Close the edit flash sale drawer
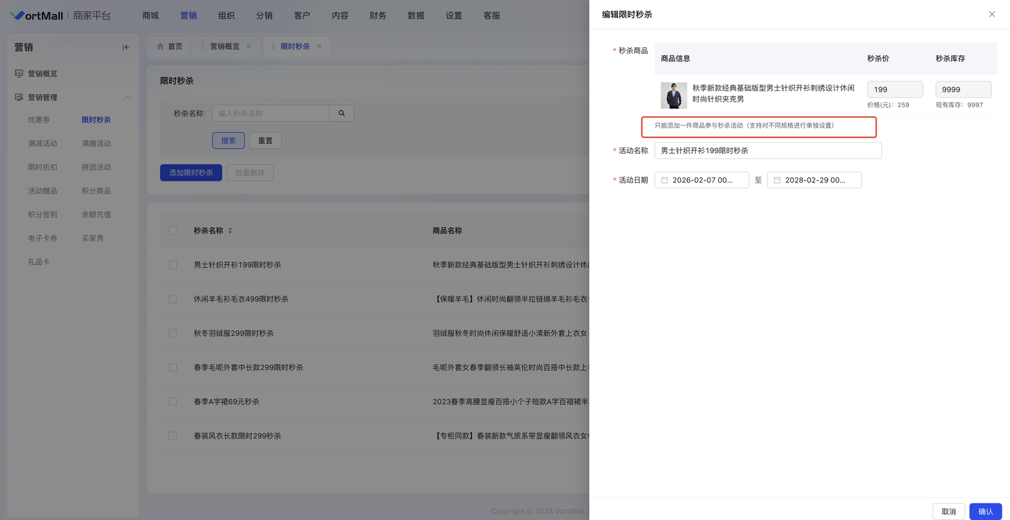 (992, 15)
